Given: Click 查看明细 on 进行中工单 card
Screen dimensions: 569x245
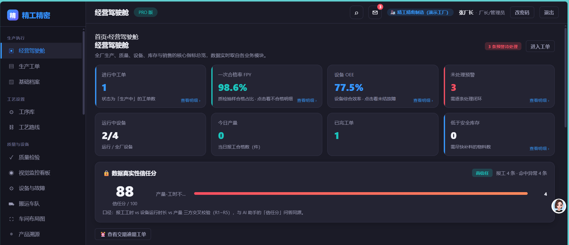Looking at the screenshot, I should tap(191, 100).
